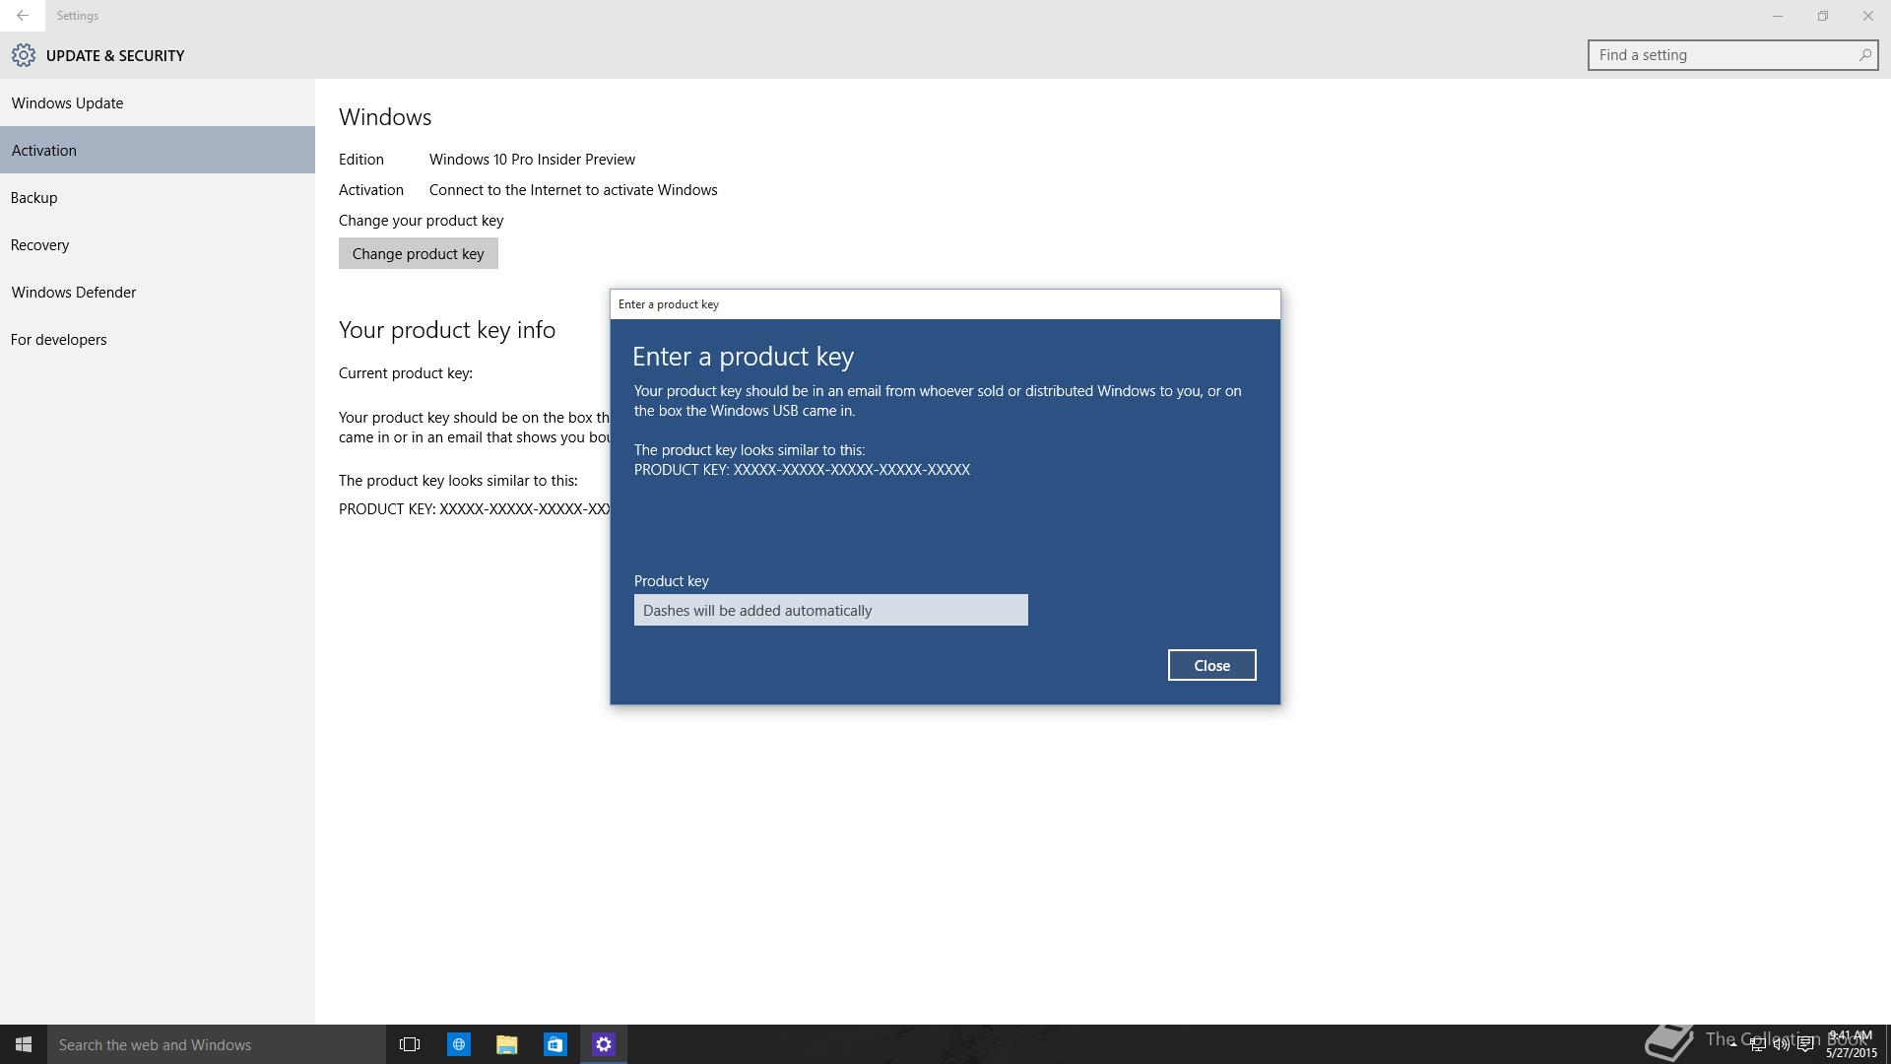1891x1064 pixels.
Task: Focus the Find a setting search box
Action: [1732, 55]
